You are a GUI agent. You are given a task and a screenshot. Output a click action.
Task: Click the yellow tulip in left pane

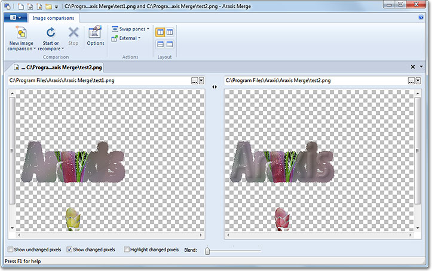point(73,219)
